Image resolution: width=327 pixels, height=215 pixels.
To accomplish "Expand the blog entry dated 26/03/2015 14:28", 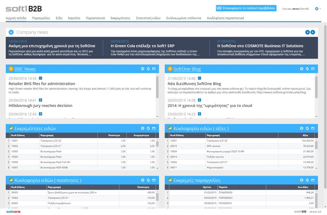I will click(x=200, y=100).
